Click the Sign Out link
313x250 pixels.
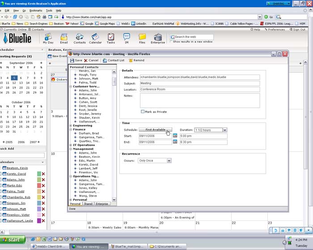point(297,29)
